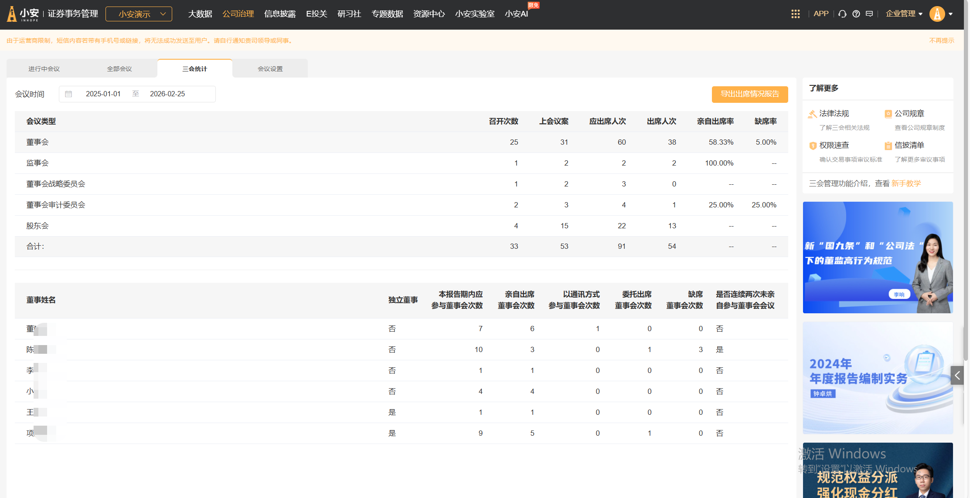Click the end date 2026-02-25 field

pos(167,94)
